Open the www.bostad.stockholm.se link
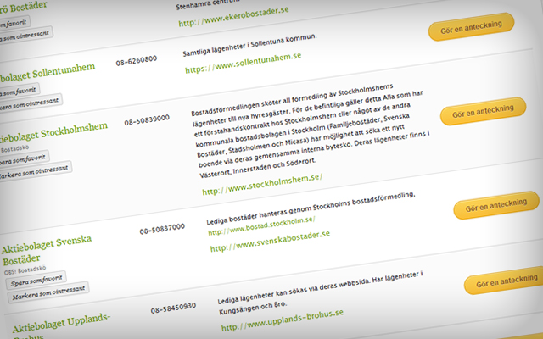This screenshot has height=339, width=543. (x=261, y=226)
